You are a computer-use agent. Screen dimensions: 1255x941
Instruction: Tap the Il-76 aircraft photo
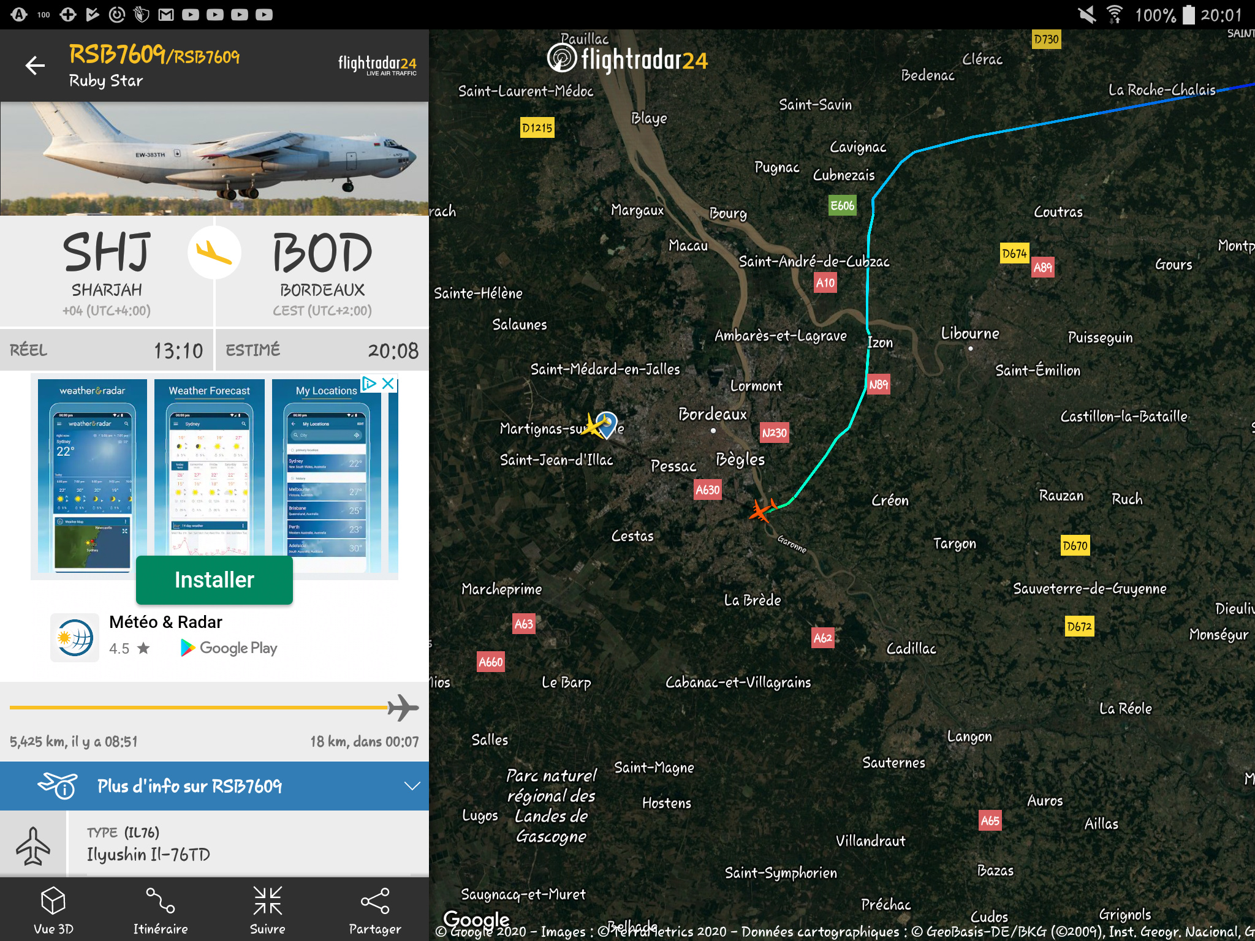(214, 158)
